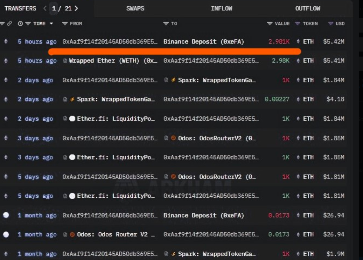Click the ETH token icon in the $5.42M row

(298, 41)
